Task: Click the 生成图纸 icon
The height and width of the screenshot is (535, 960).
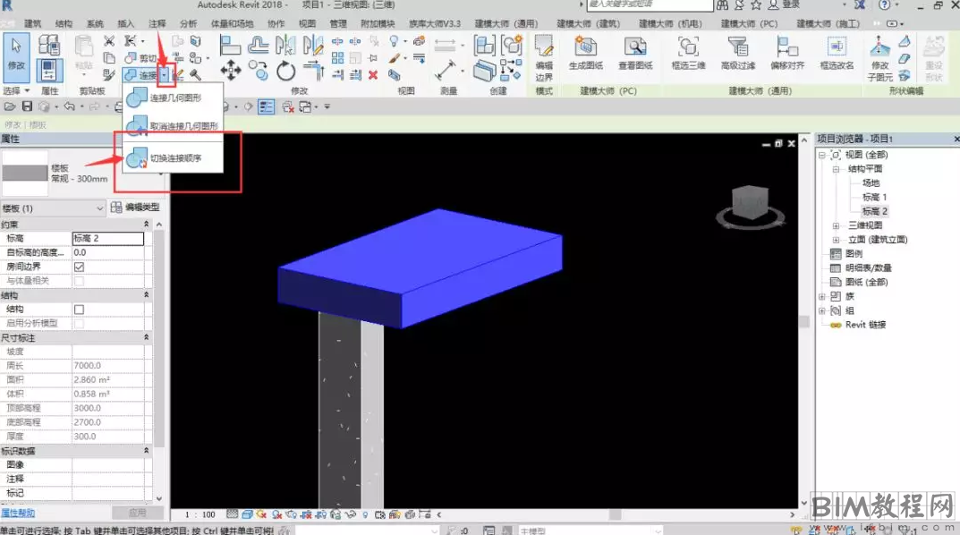Action: click(586, 54)
